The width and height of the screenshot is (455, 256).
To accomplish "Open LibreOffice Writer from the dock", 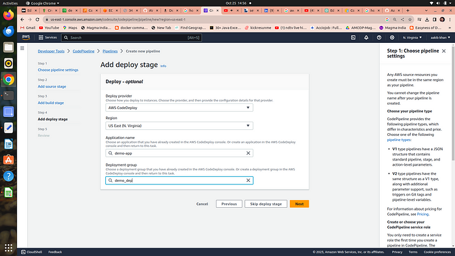I will coord(8,144).
